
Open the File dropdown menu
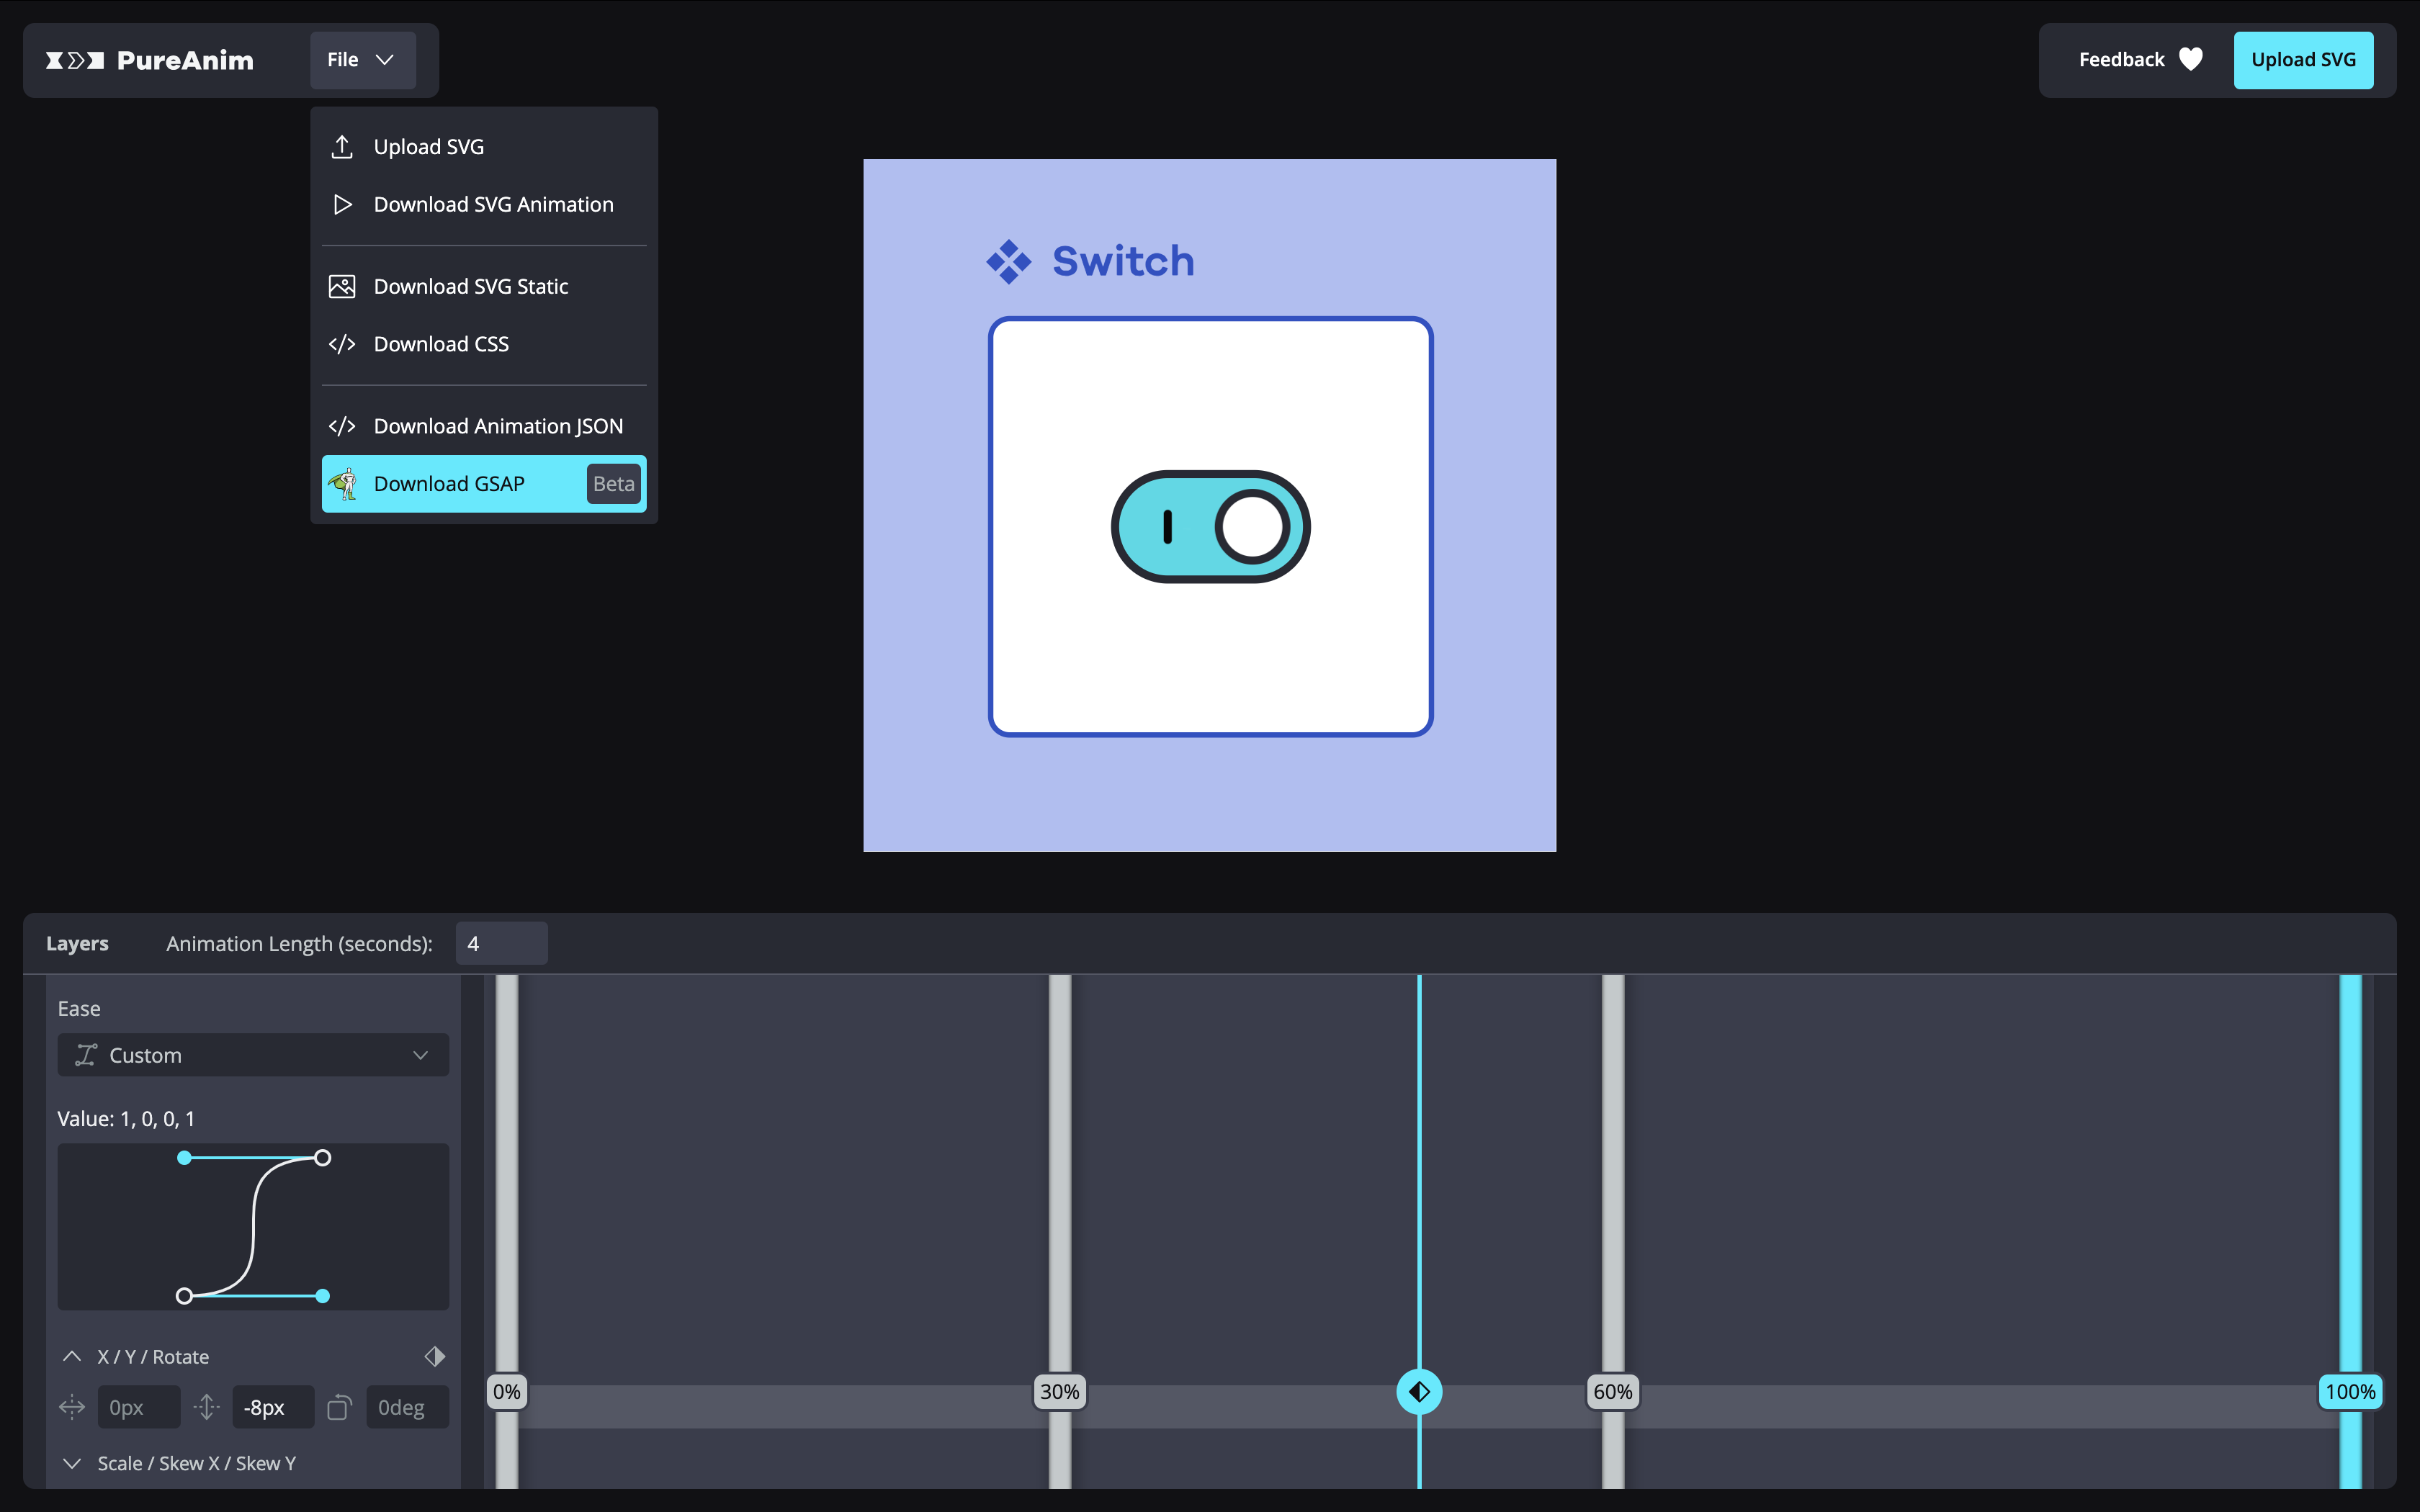[362, 60]
